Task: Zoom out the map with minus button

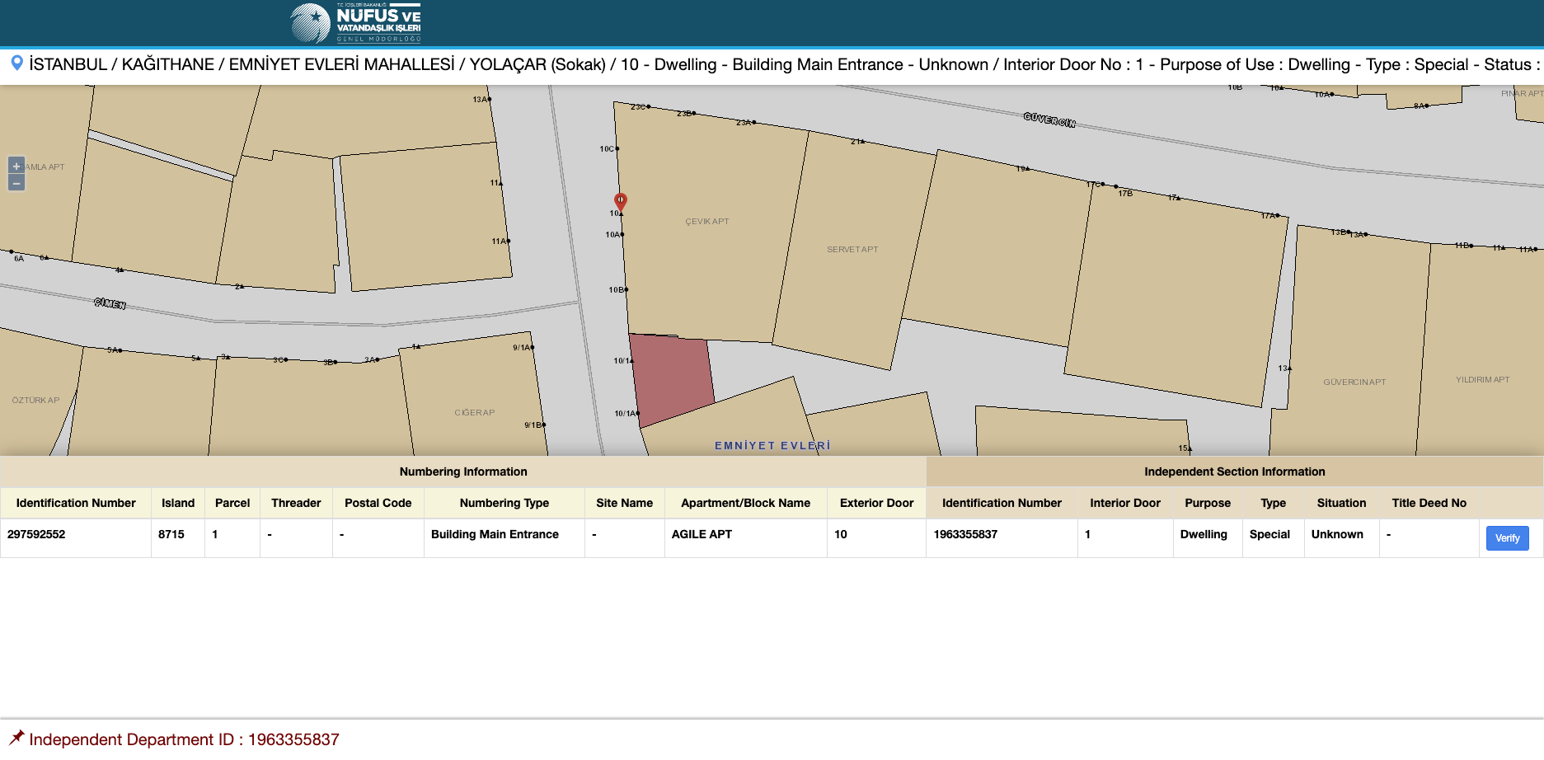Action: tap(16, 183)
